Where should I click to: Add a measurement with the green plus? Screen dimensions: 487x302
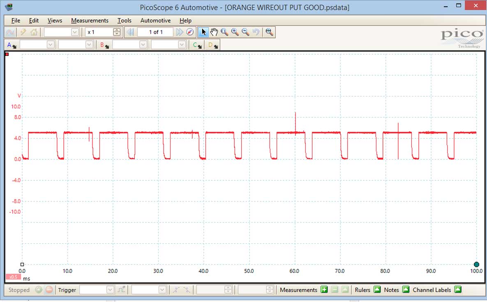(324, 290)
